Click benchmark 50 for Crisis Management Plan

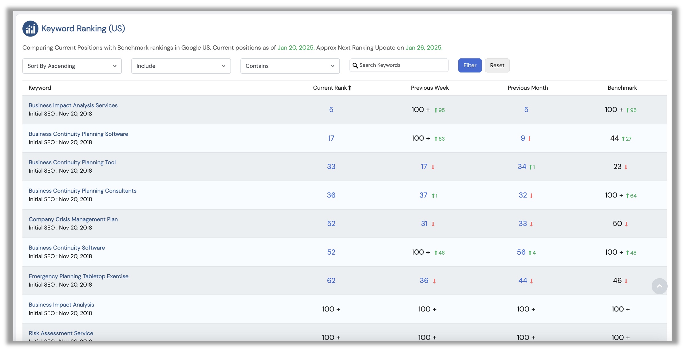pos(617,224)
